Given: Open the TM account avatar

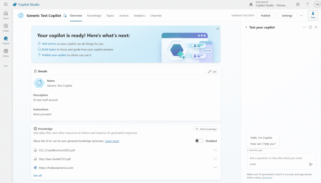Looking at the screenshot, I should point(317,4).
